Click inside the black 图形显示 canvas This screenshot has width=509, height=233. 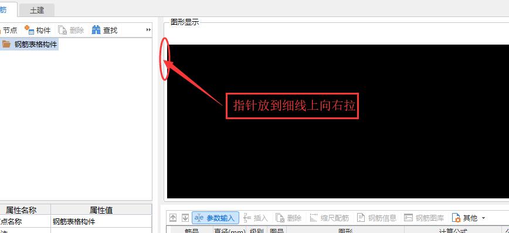click(x=338, y=121)
